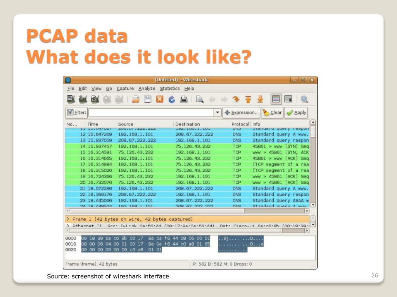This screenshot has width=397, height=297.
Task: Select packet 18 at time 16.315020
Action: click(x=187, y=171)
